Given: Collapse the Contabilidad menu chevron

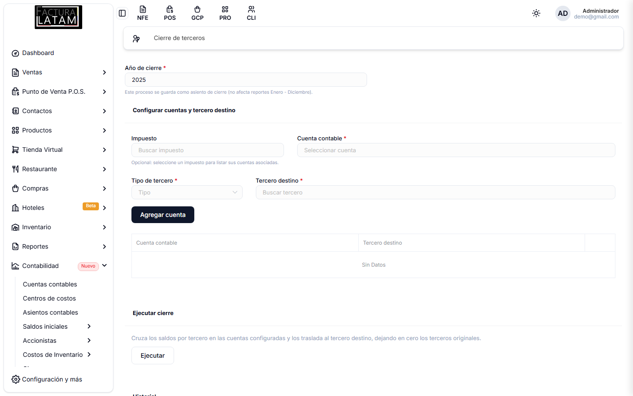Looking at the screenshot, I should click(105, 266).
